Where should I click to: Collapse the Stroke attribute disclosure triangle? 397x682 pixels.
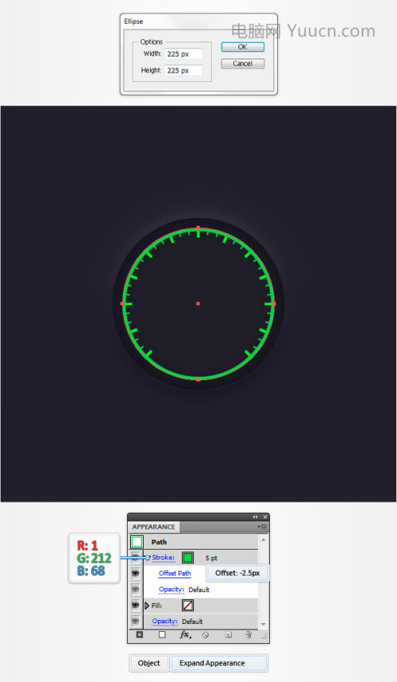tap(148, 557)
